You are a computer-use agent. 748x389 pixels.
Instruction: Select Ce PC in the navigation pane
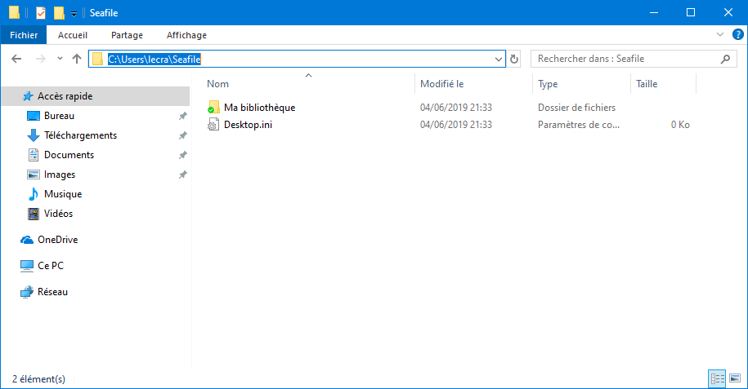[51, 266]
